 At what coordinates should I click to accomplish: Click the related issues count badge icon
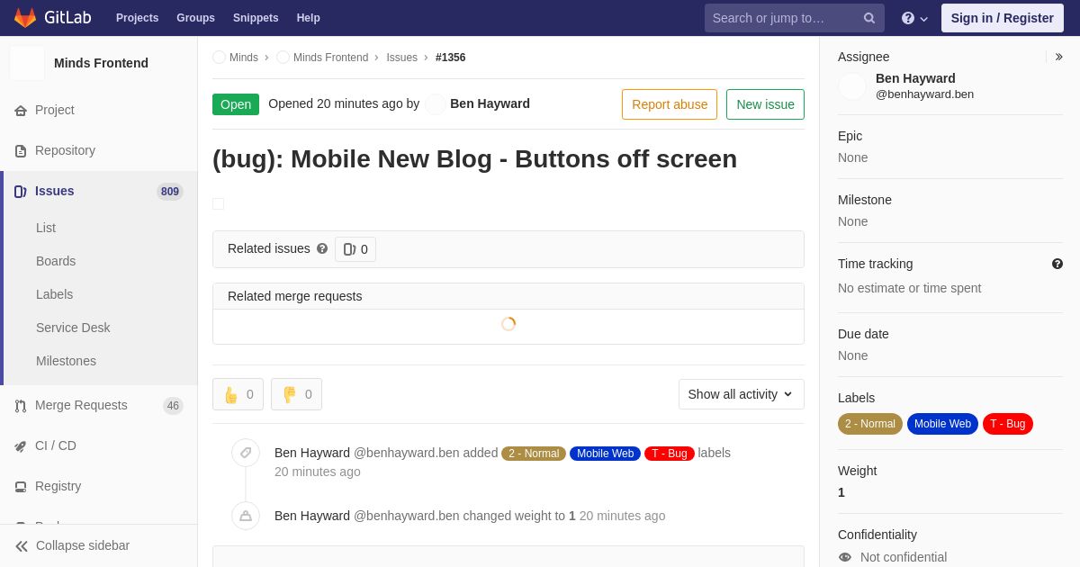[350, 249]
